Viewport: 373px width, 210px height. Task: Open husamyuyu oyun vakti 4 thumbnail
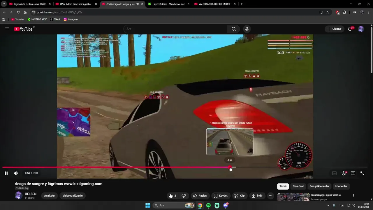(x=293, y=197)
